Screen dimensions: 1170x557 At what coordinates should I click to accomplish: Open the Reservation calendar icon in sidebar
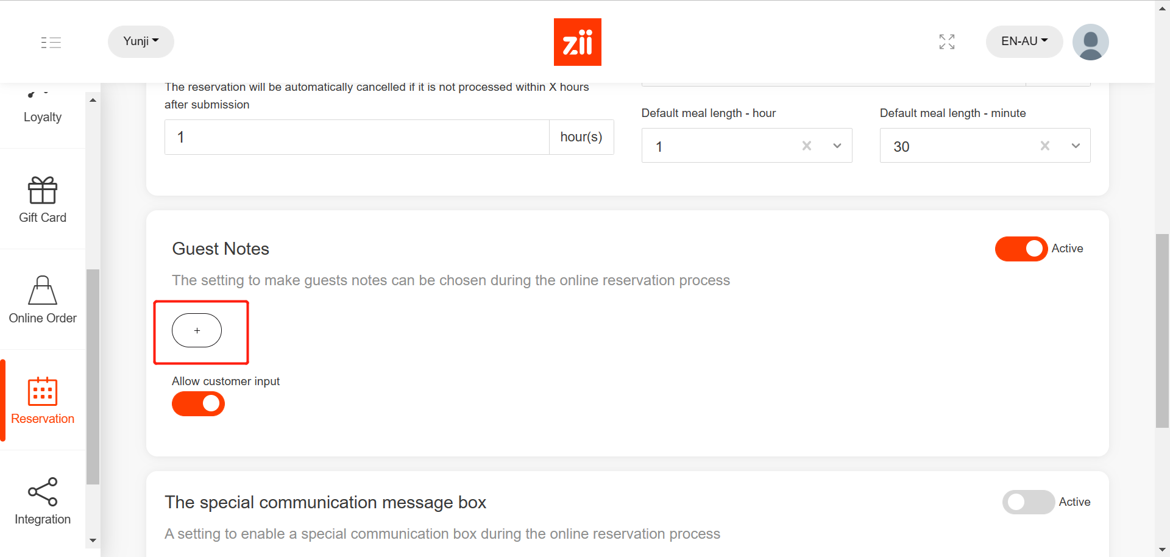pos(42,400)
